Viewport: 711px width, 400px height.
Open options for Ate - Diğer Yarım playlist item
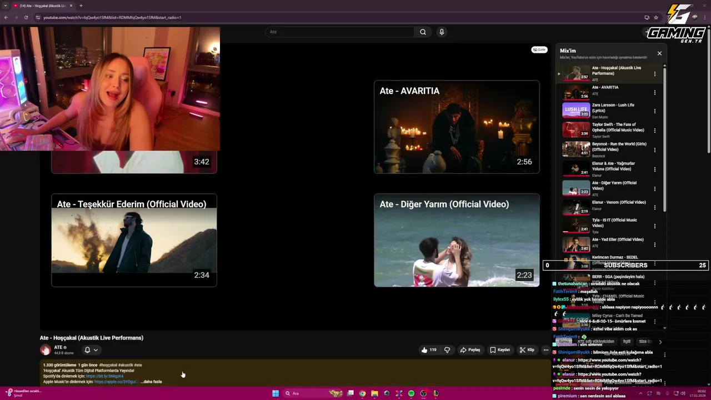654,188
